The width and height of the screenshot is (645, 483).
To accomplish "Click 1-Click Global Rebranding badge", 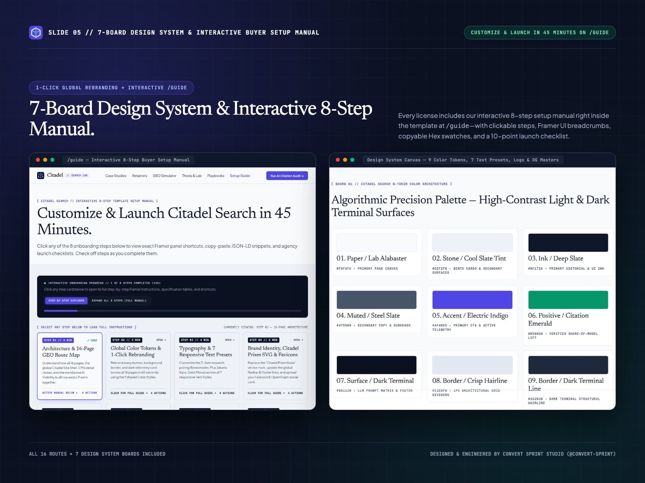I will click(111, 88).
